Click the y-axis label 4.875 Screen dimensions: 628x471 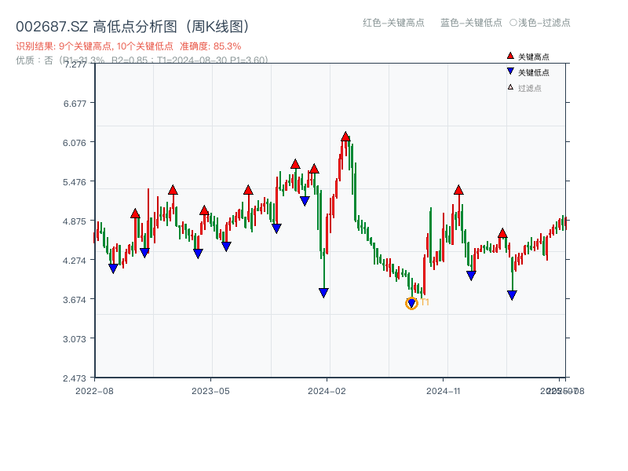coord(75,221)
